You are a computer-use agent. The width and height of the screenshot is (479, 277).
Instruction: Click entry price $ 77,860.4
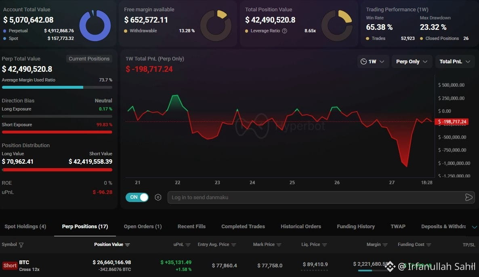click(225, 265)
